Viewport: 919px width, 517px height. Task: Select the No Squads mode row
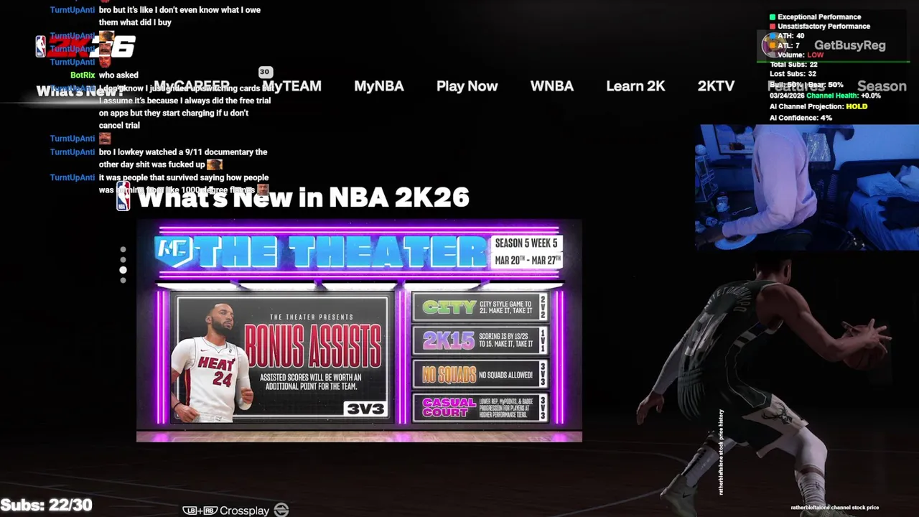481,374
